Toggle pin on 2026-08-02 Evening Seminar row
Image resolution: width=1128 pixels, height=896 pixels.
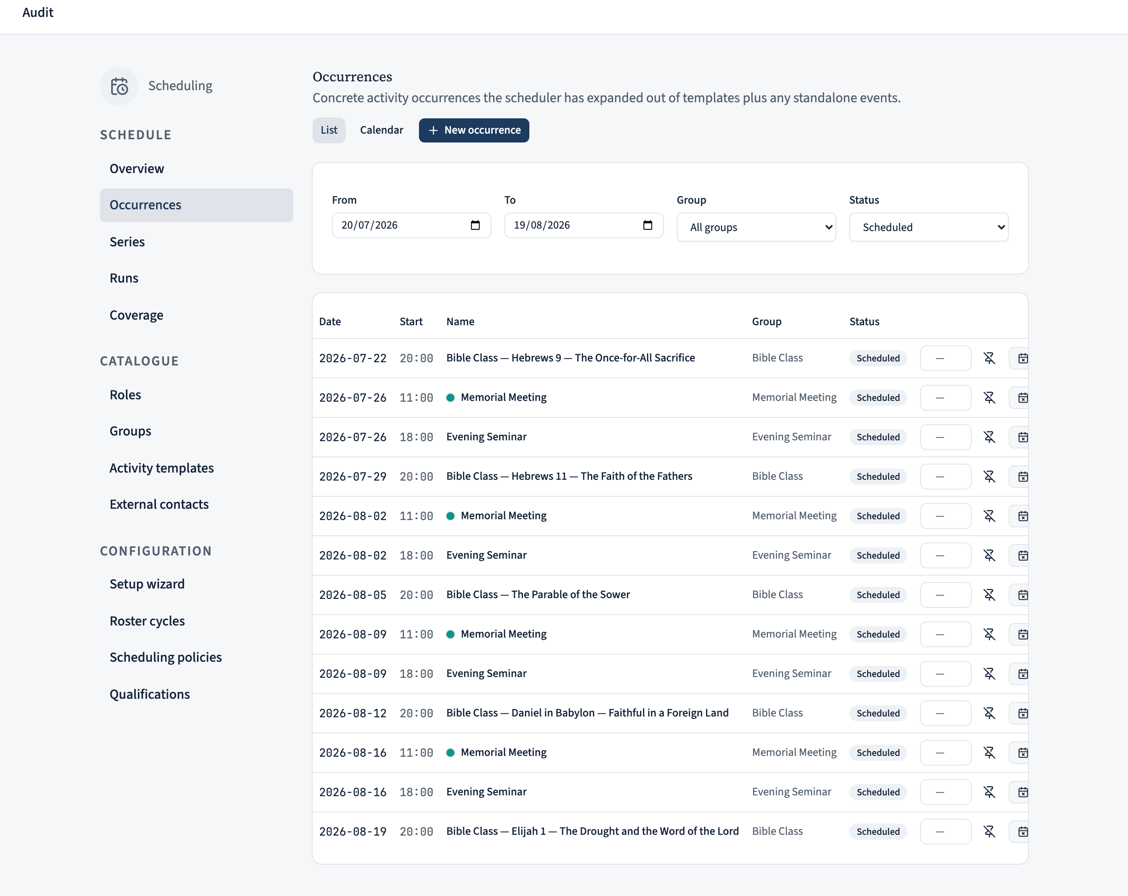[989, 556]
